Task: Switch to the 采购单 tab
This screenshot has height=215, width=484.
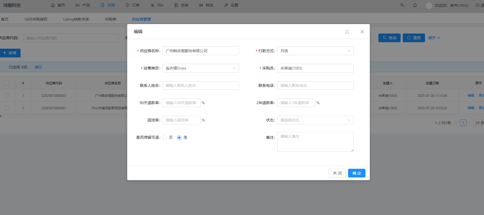Action: click(110, 19)
